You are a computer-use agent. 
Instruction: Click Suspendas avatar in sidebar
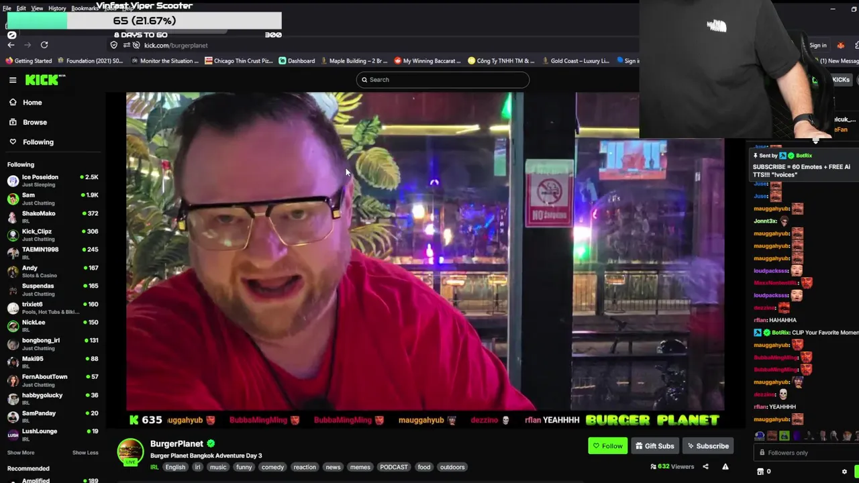[13, 289]
